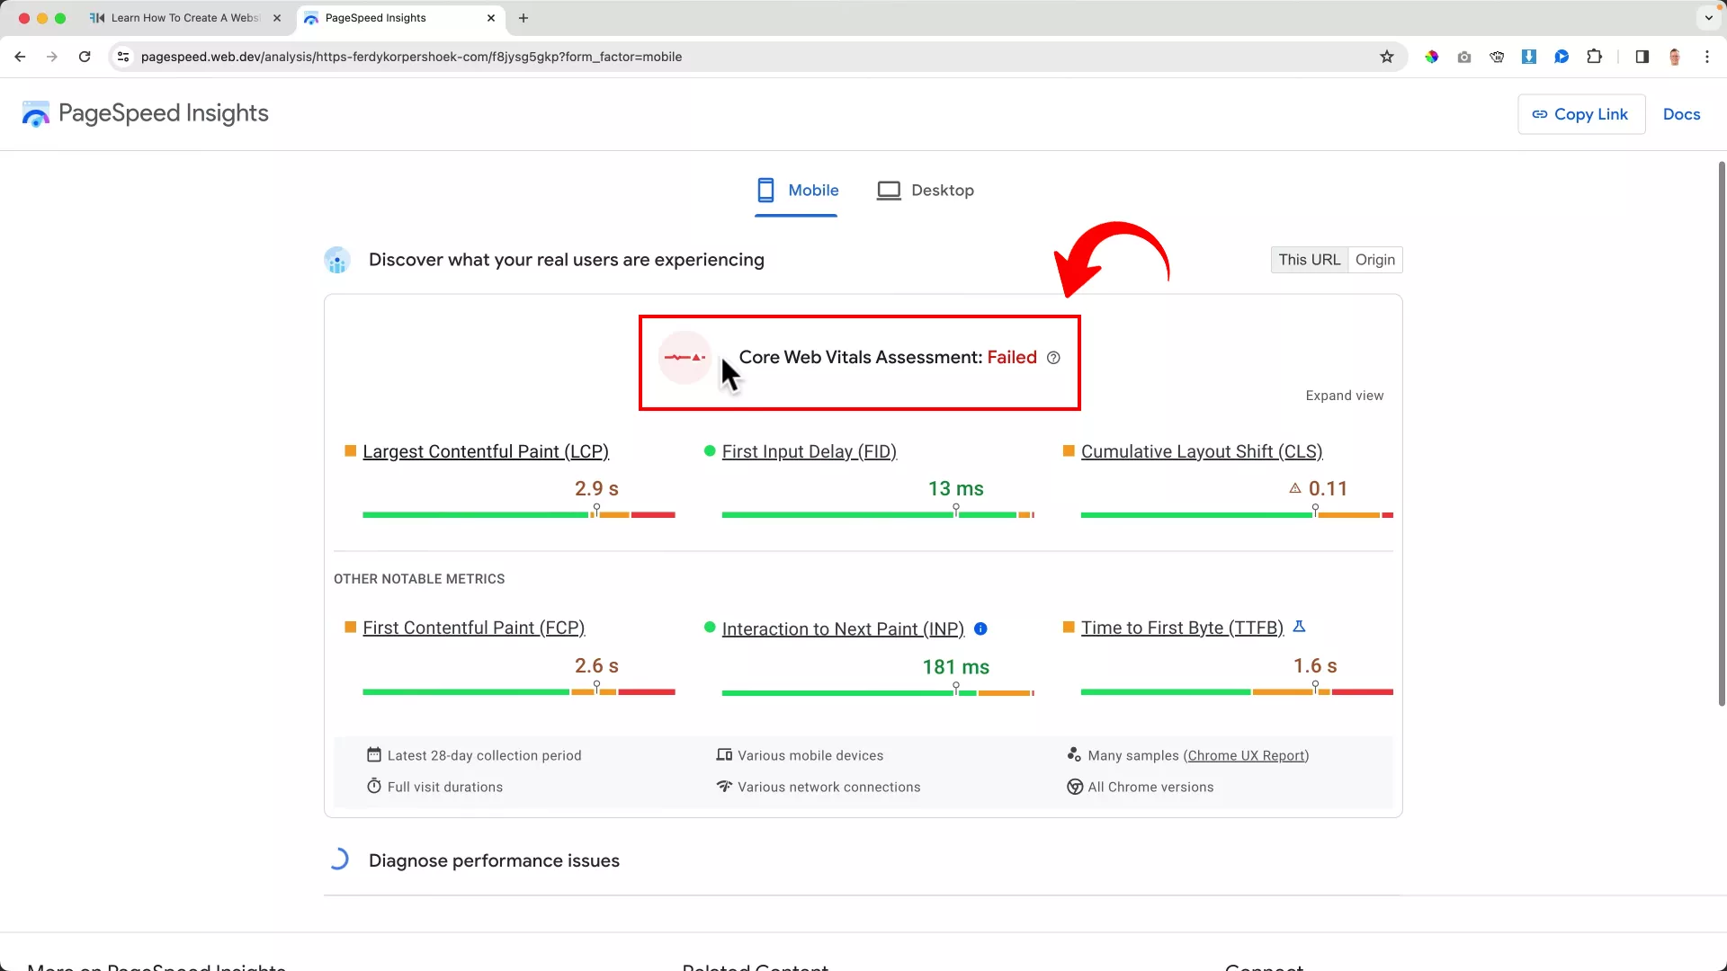Click the side panel icon in Chrome toolbar
1727x971 pixels.
point(1642,56)
